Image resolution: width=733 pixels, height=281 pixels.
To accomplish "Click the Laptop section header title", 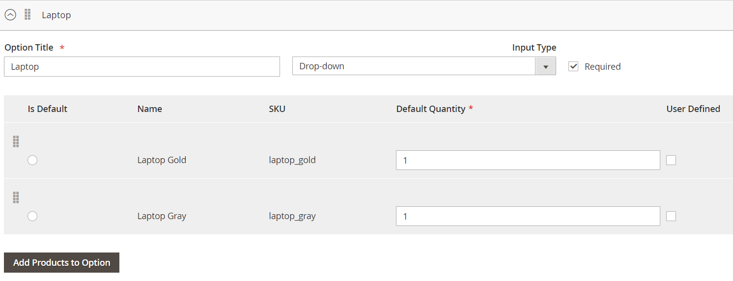I will [x=56, y=15].
